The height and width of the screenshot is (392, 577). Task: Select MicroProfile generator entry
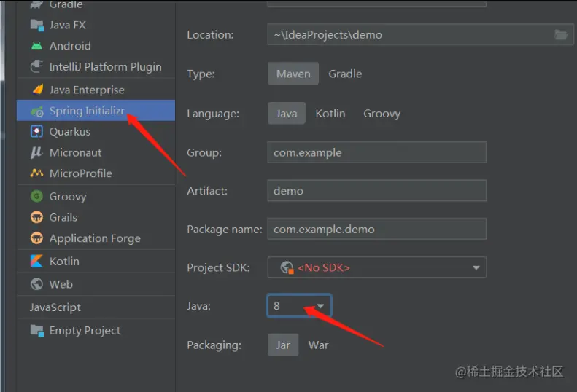pyautogui.click(x=96, y=173)
